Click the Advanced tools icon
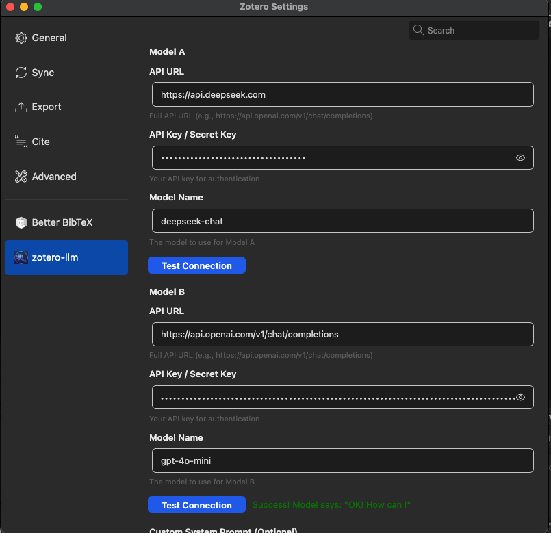The image size is (551, 533). click(x=21, y=177)
